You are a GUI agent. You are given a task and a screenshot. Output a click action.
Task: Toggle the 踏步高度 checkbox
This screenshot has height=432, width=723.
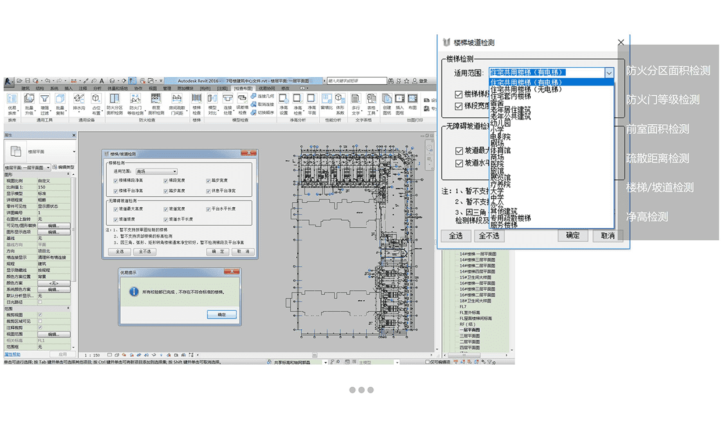(166, 190)
